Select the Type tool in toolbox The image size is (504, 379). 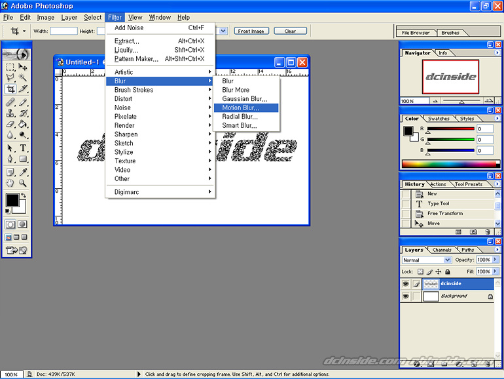[22, 148]
